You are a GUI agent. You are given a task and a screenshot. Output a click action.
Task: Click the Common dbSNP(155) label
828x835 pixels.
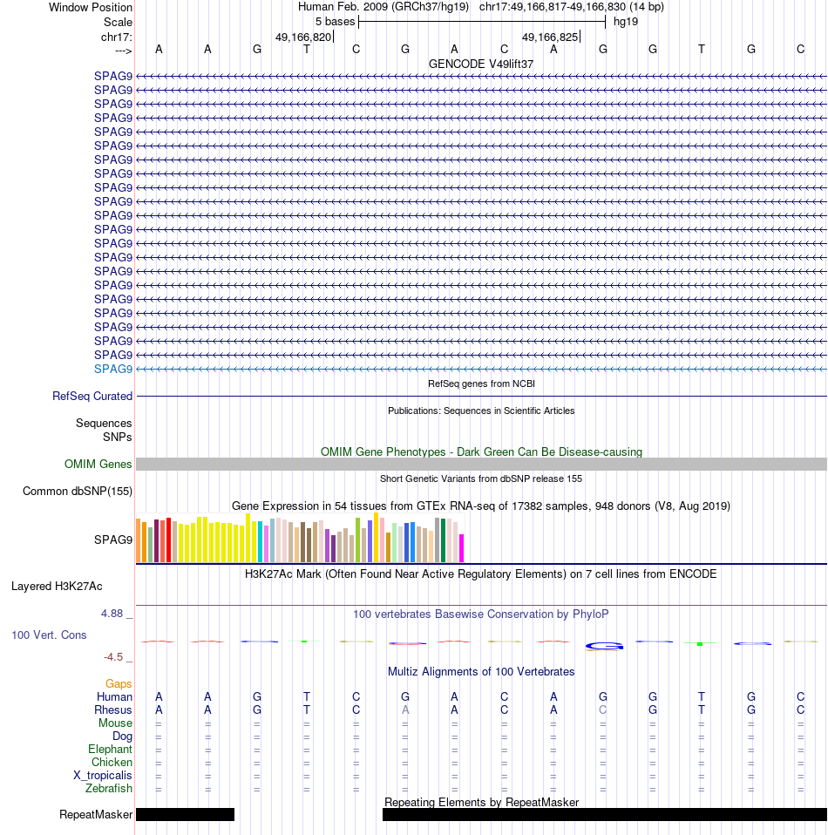[x=78, y=492]
